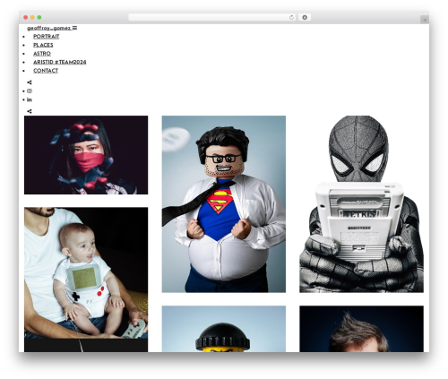
Task: Open the hamburger menu beside geoffroy_gomez
Action: 74,28
